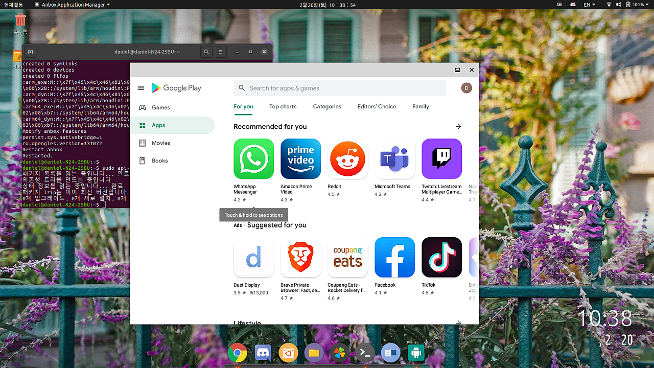Open the account avatar labeled D

(466, 88)
